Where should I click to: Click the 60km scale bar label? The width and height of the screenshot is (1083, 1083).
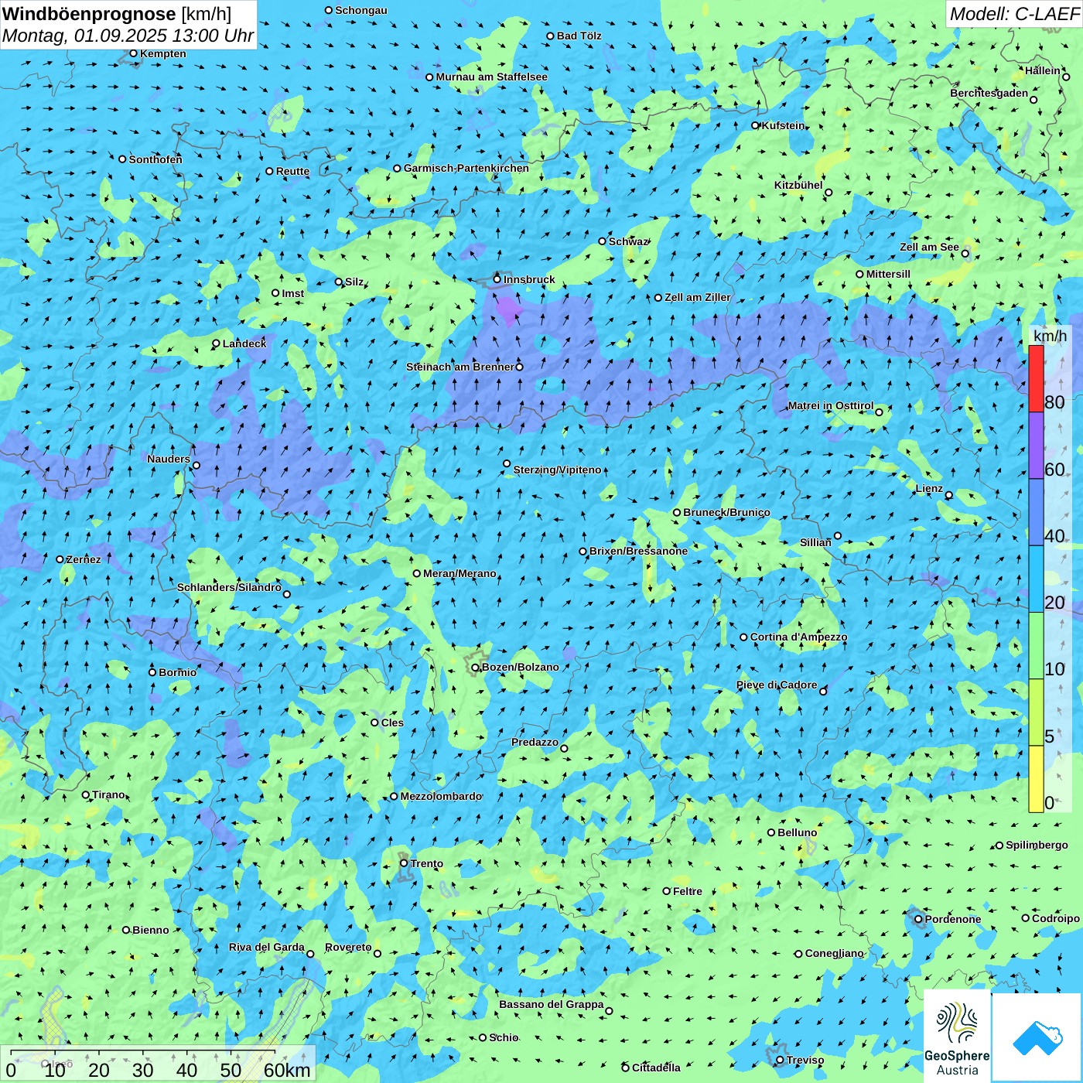point(287,1070)
